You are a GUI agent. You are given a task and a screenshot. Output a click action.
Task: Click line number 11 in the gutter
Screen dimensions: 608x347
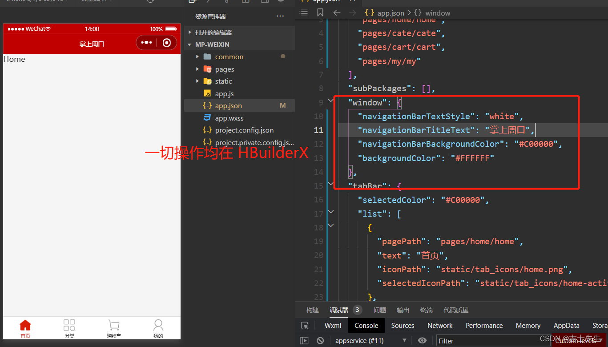tap(318, 130)
